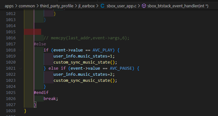The height and width of the screenshot is (116, 218).
Task: Click line number 1019 in the gutter
Action: coord(11,56)
